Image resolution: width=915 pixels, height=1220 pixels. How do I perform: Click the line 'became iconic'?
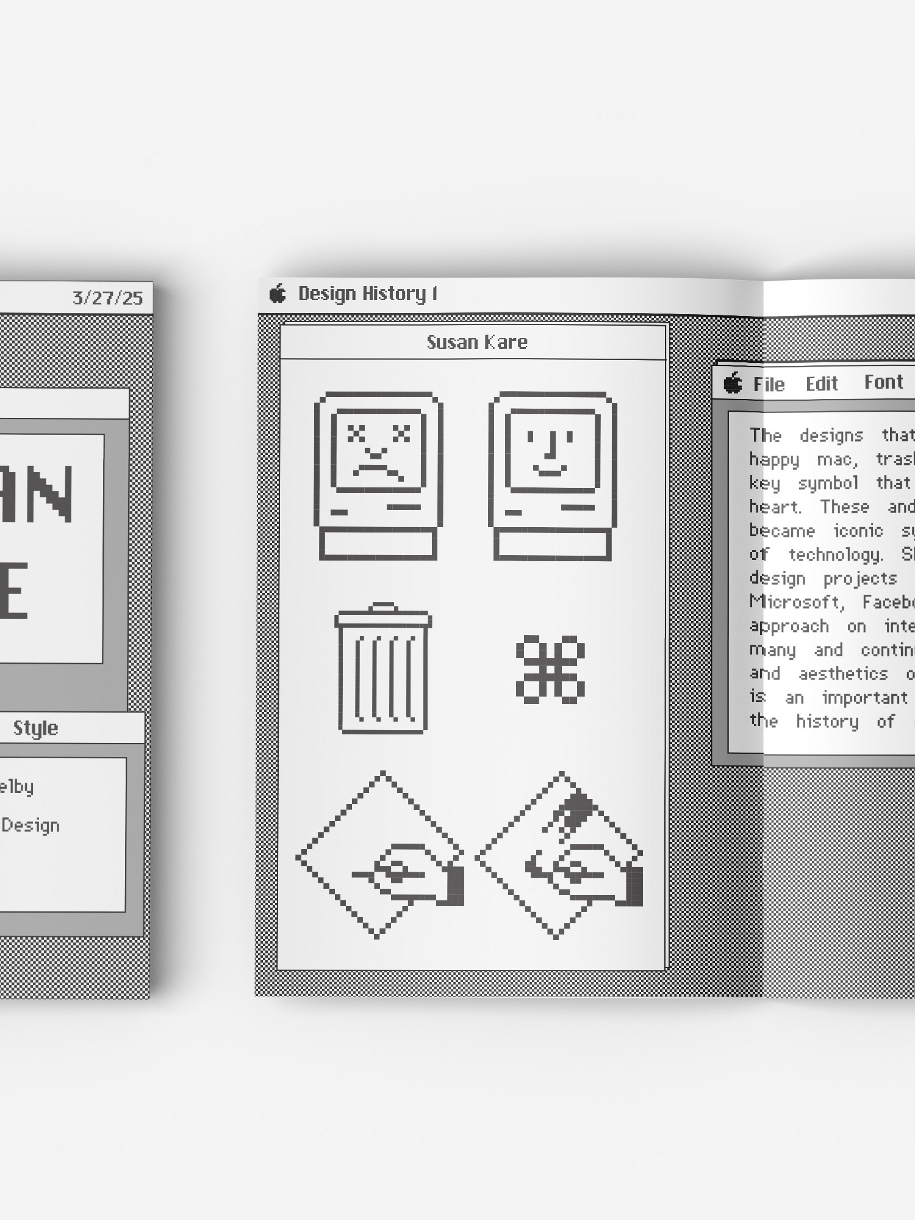[832, 531]
